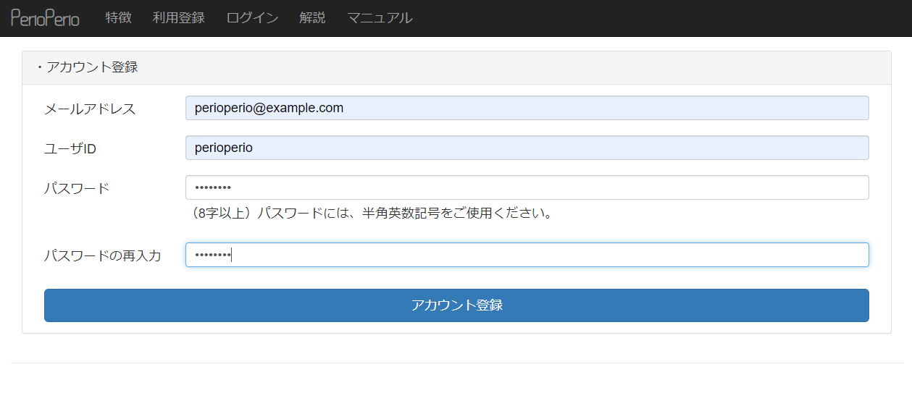Click the ユーザID text field
912x414 pixels.
coord(527,148)
